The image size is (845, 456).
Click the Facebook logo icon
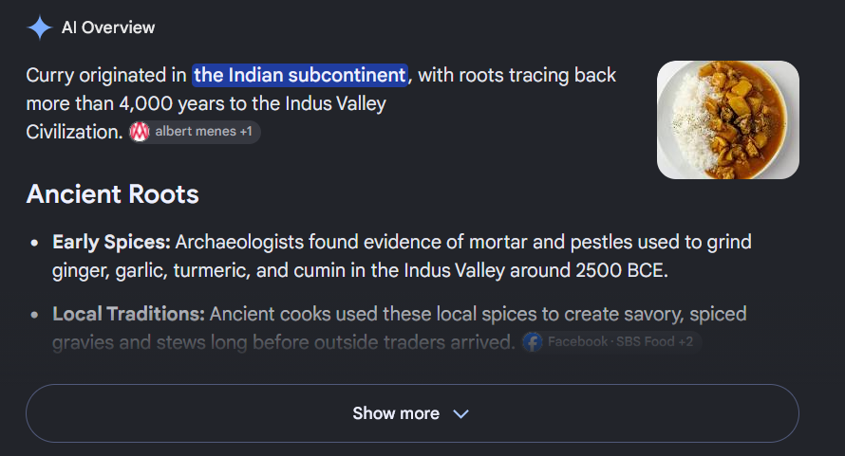pyautogui.click(x=533, y=342)
